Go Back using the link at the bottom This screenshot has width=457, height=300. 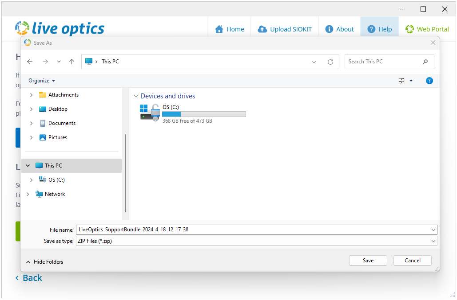pyautogui.click(x=28, y=278)
